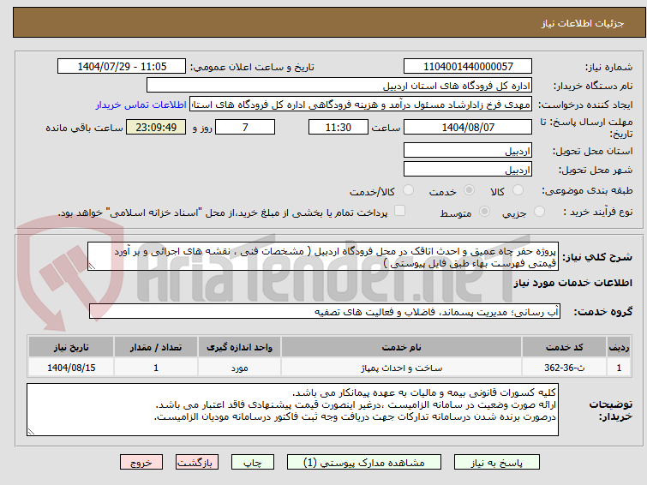Click the ساعت باقی مانده label
647x485 pixels.
pyautogui.click(x=84, y=128)
